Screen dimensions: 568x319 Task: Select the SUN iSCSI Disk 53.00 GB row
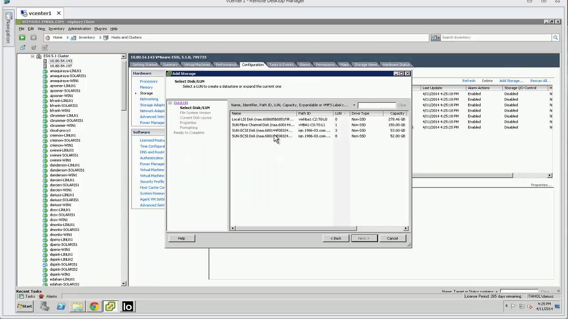[319, 131]
